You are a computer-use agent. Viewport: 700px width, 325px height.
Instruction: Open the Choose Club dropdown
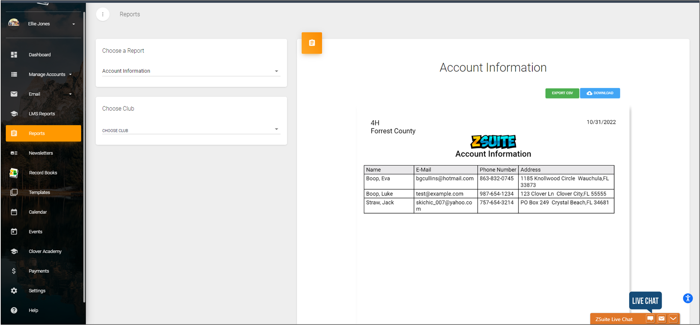tap(191, 130)
